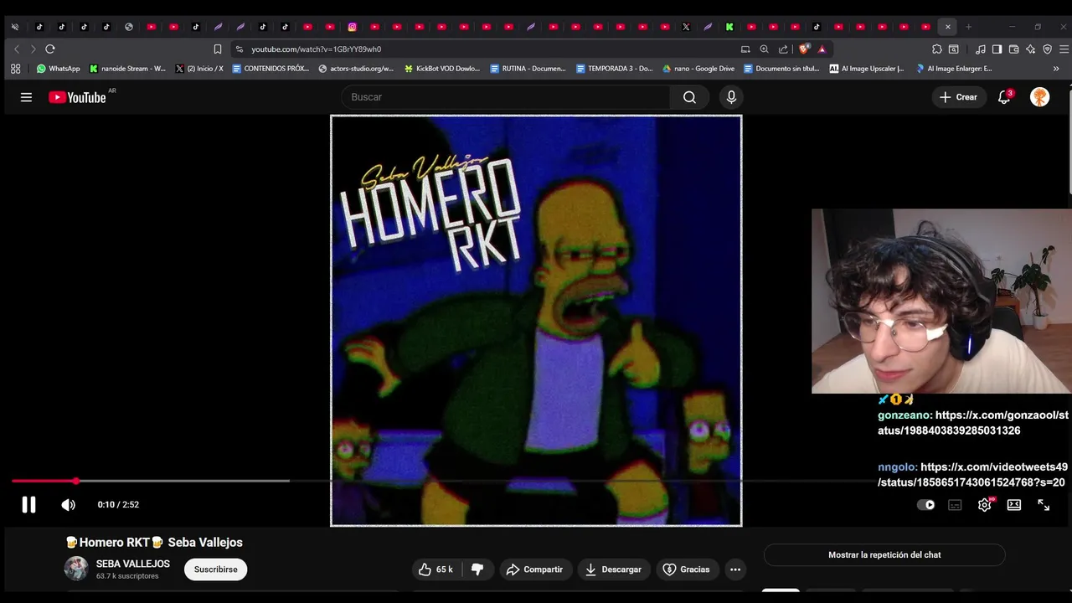The height and width of the screenshot is (603, 1072).
Task: Open the YouTube guide hamburger menu
Action: [x=26, y=97]
